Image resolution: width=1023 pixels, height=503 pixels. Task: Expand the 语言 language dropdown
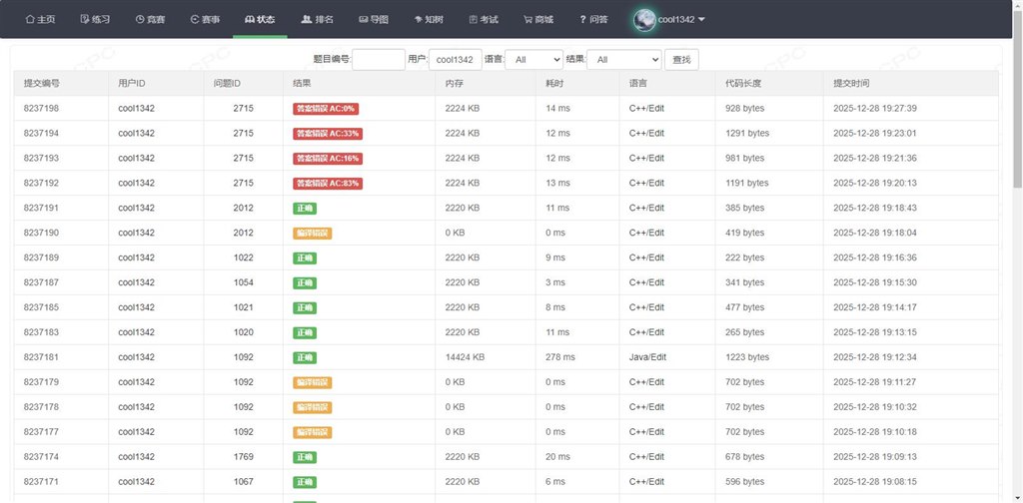point(534,60)
